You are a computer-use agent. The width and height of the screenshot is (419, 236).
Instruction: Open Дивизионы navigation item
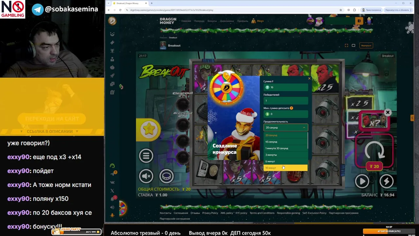(227, 21)
